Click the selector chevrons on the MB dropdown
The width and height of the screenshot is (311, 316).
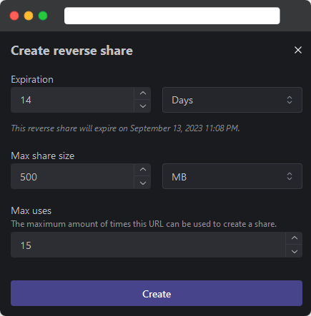[290, 176]
